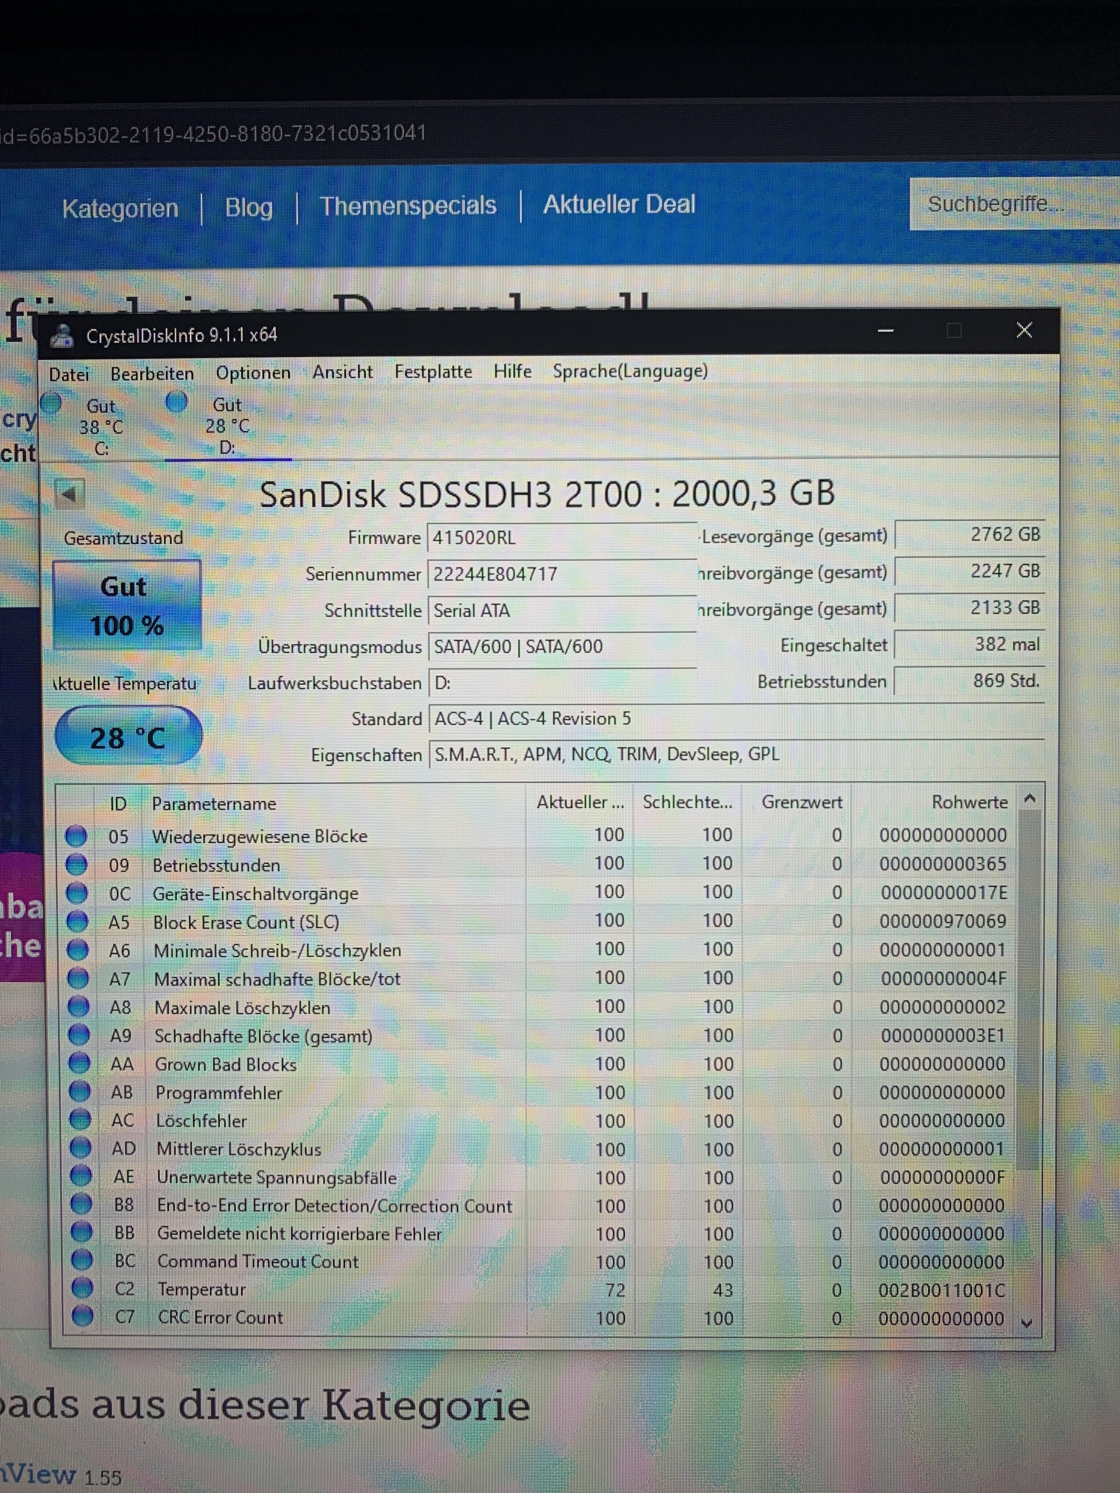
Task: Open Themenspecials link on website
Action: tap(408, 206)
